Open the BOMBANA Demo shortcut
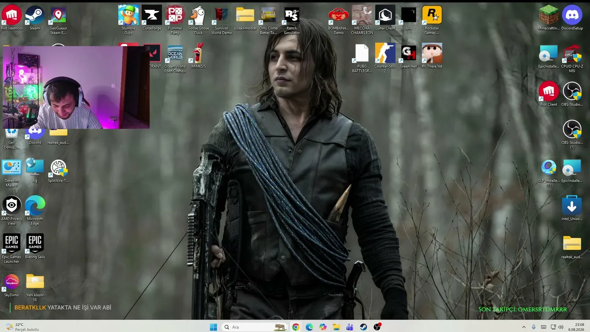590x332 pixels. pos(338,20)
